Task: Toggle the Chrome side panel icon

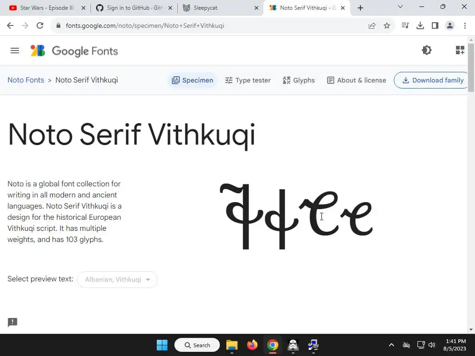Action: tap(435, 25)
